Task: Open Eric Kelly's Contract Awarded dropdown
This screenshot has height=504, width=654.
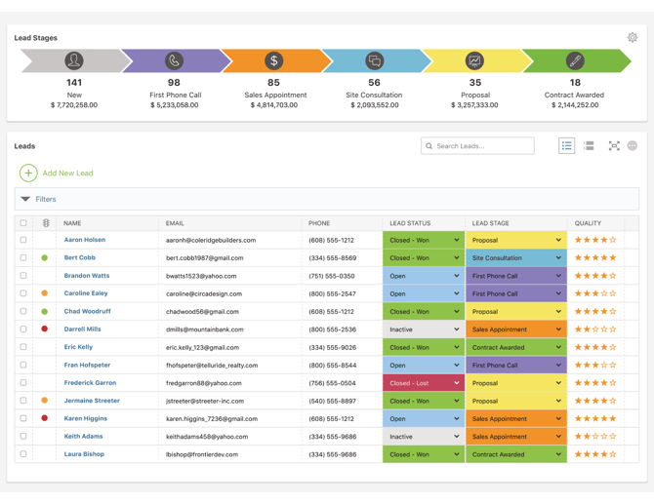Action: pyautogui.click(x=516, y=347)
